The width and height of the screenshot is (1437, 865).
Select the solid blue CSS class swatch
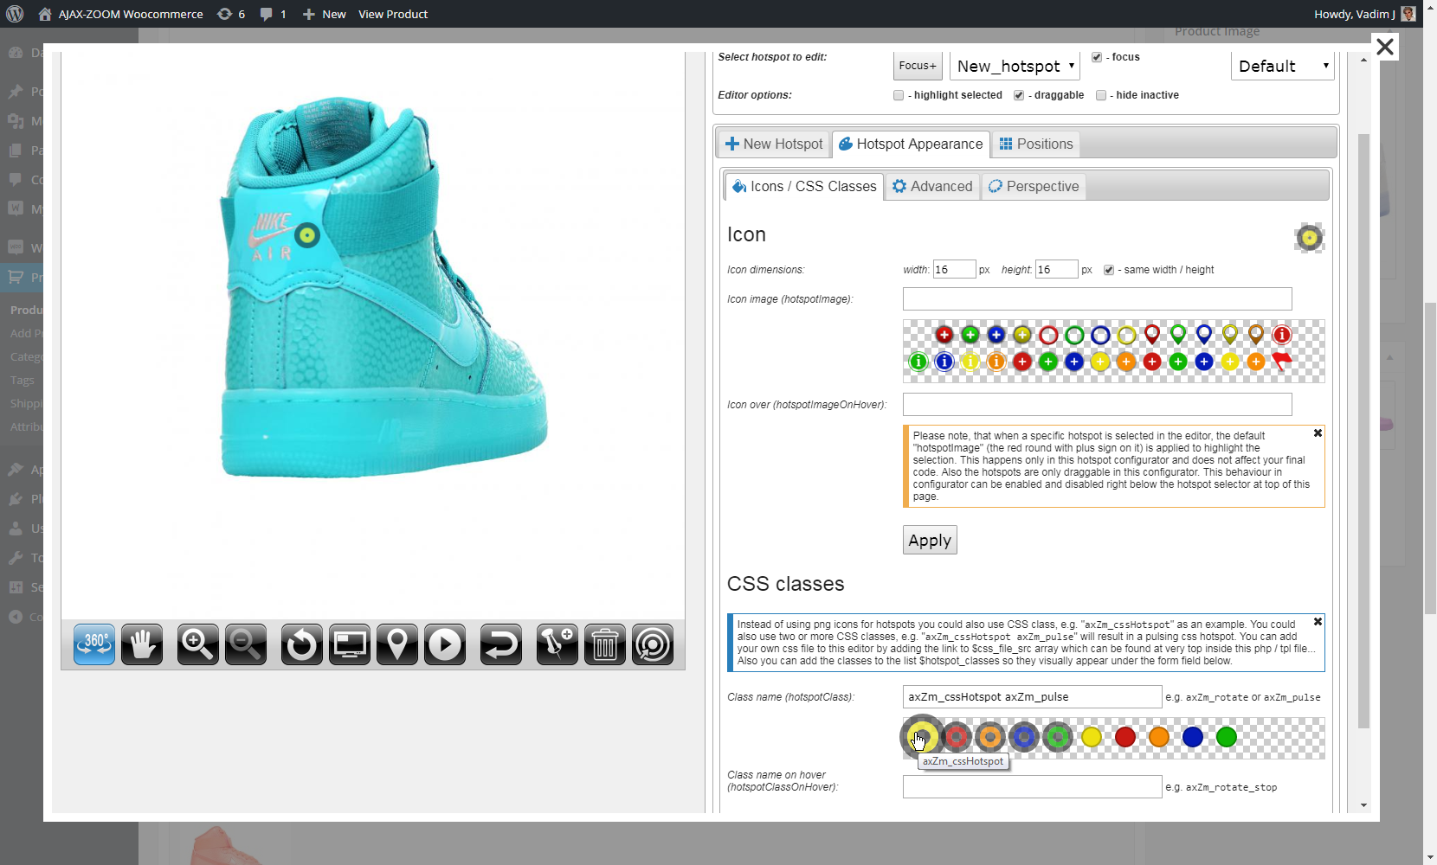[1193, 737]
